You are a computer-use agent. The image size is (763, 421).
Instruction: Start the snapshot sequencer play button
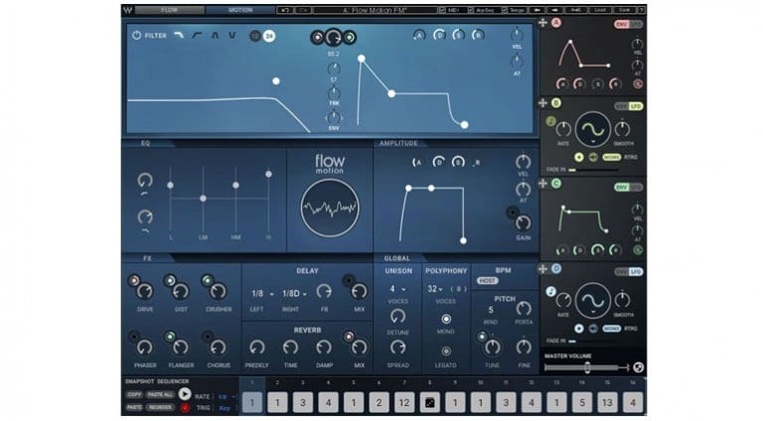[185, 394]
